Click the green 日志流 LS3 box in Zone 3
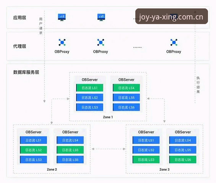Image resolution: width=216 pixels, height=183 pixels. pos(146,159)
